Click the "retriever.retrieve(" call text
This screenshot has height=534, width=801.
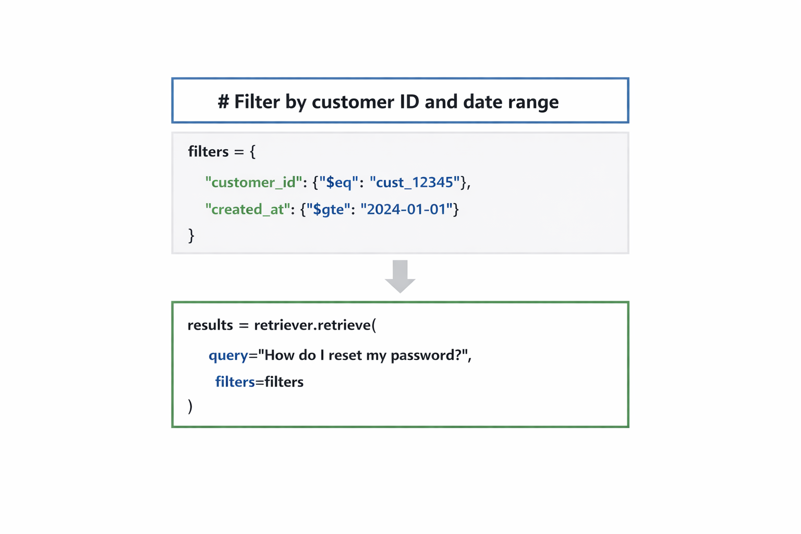(x=314, y=325)
